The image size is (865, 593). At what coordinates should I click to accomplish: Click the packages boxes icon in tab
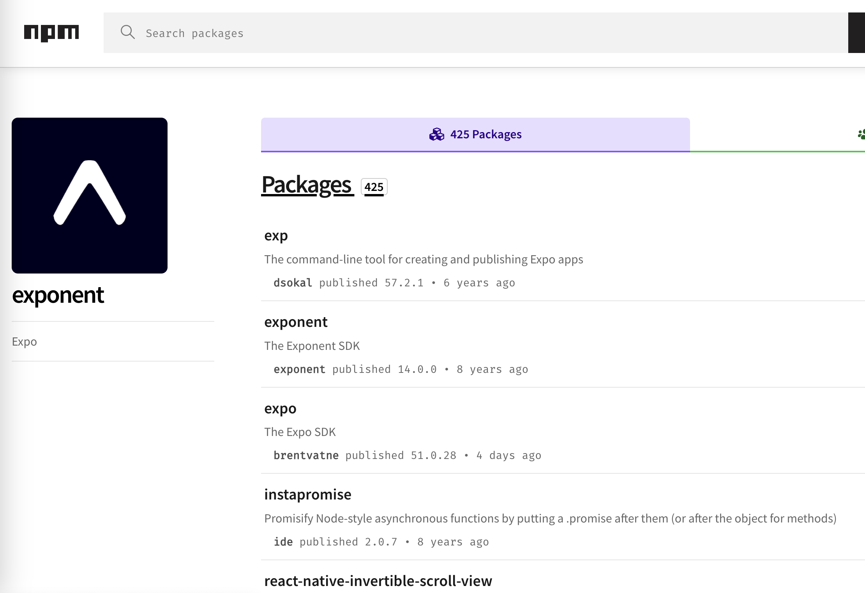click(436, 134)
